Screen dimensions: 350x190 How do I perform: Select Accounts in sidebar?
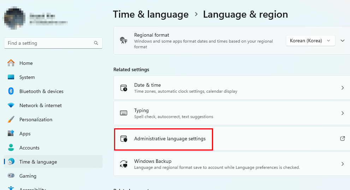(x=53, y=147)
